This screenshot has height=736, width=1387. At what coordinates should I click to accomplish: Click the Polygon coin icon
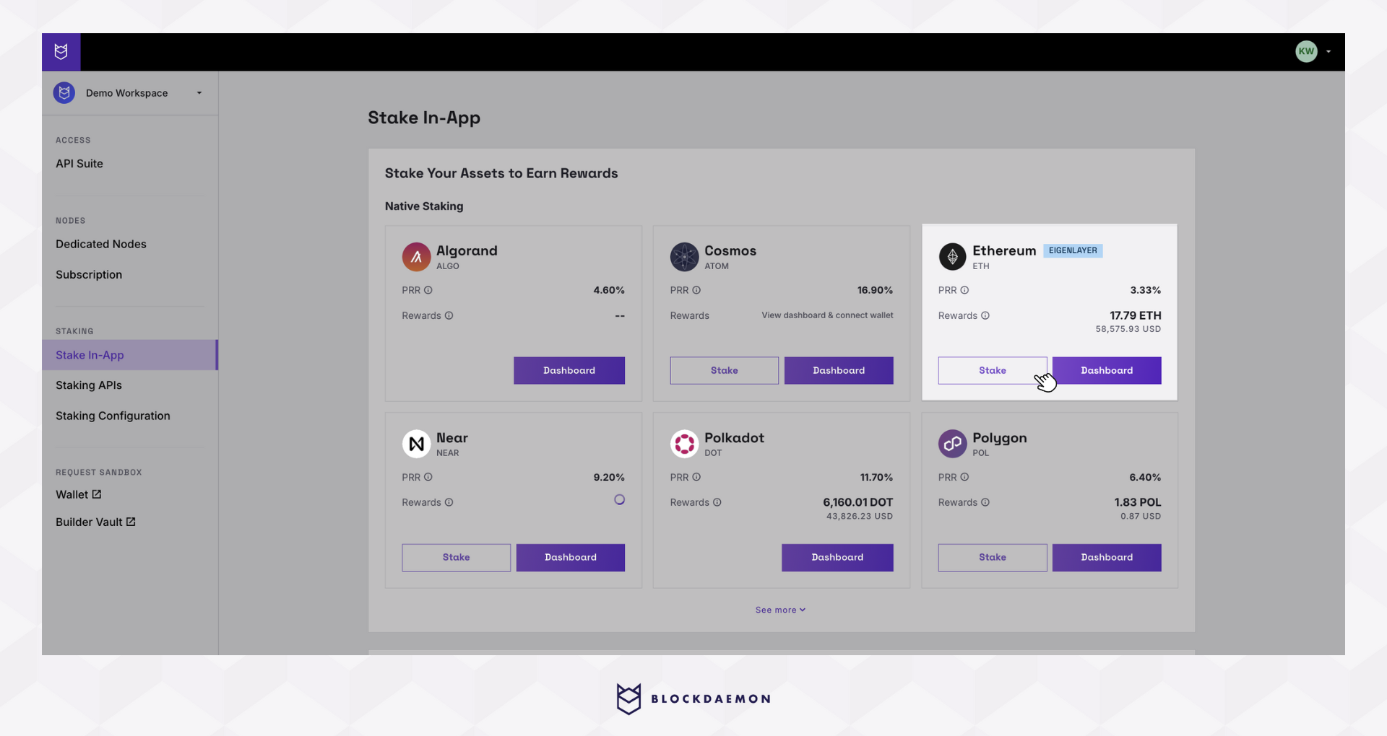[952, 444]
